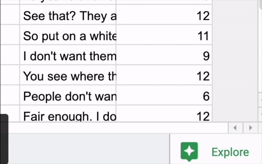The width and height of the screenshot is (262, 164).
Task: Select the cell containing the value 11
Action: click(x=164, y=35)
